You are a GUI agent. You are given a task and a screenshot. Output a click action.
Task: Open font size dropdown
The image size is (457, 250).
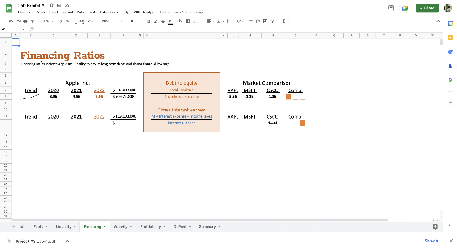pos(136,21)
